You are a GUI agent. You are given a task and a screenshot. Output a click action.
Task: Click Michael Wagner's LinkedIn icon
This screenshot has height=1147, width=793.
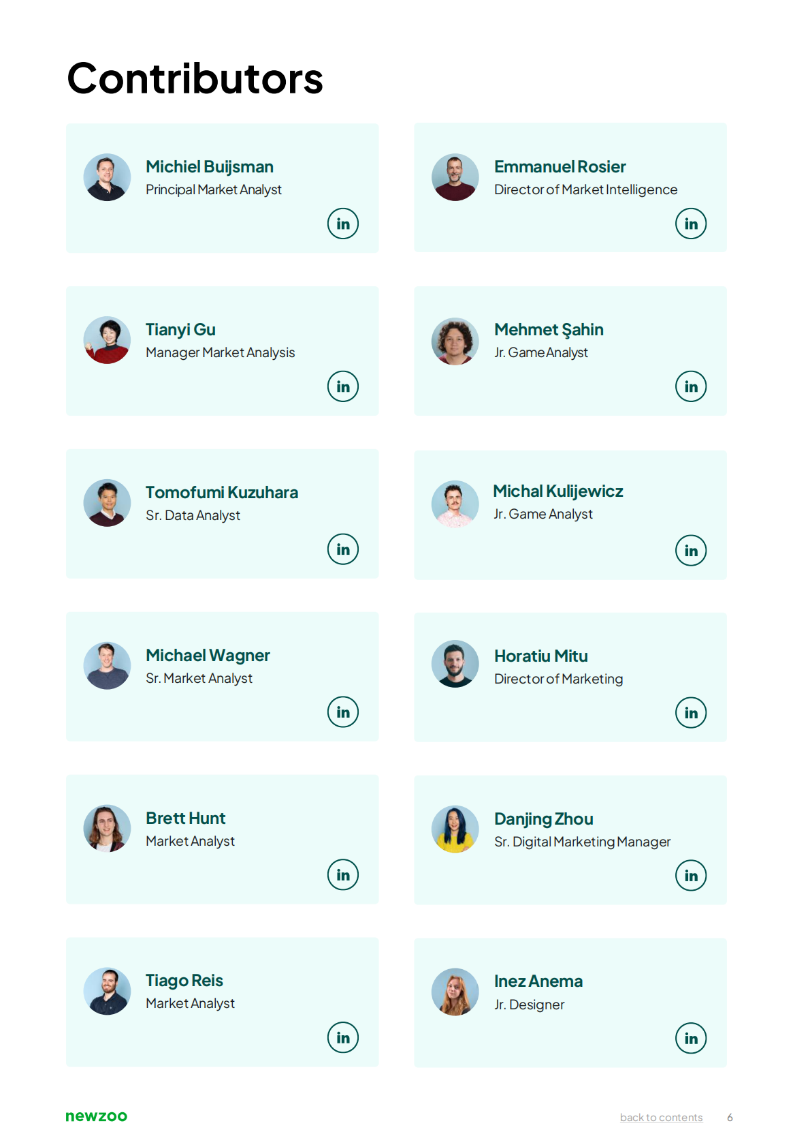click(x=343, y=712)
